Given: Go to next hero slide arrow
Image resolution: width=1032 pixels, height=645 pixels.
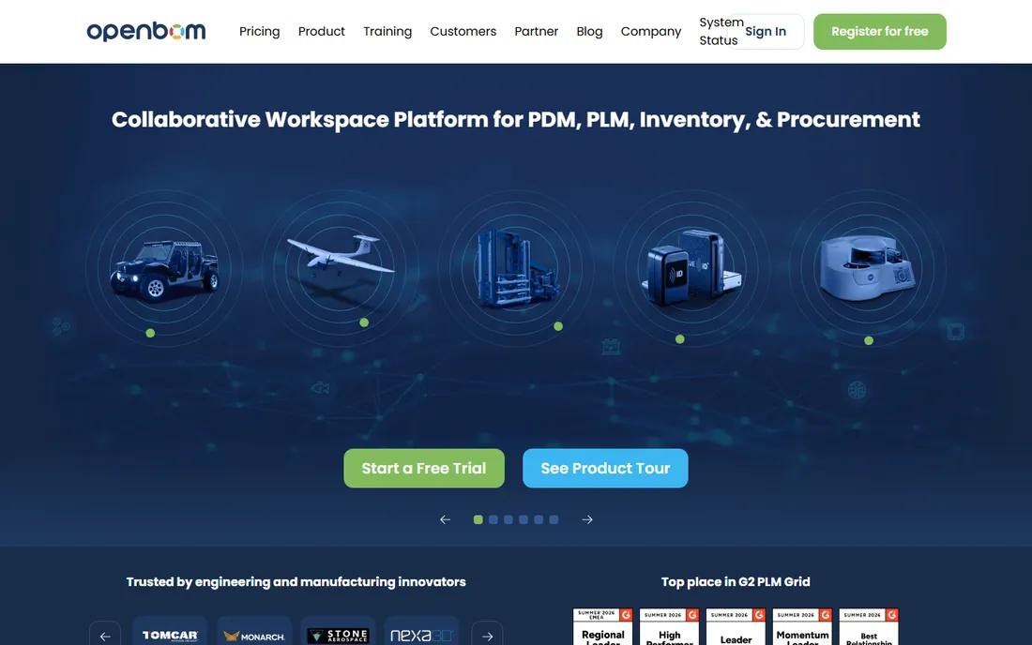Looking at the screenshot, I should [x=587, y=519].
